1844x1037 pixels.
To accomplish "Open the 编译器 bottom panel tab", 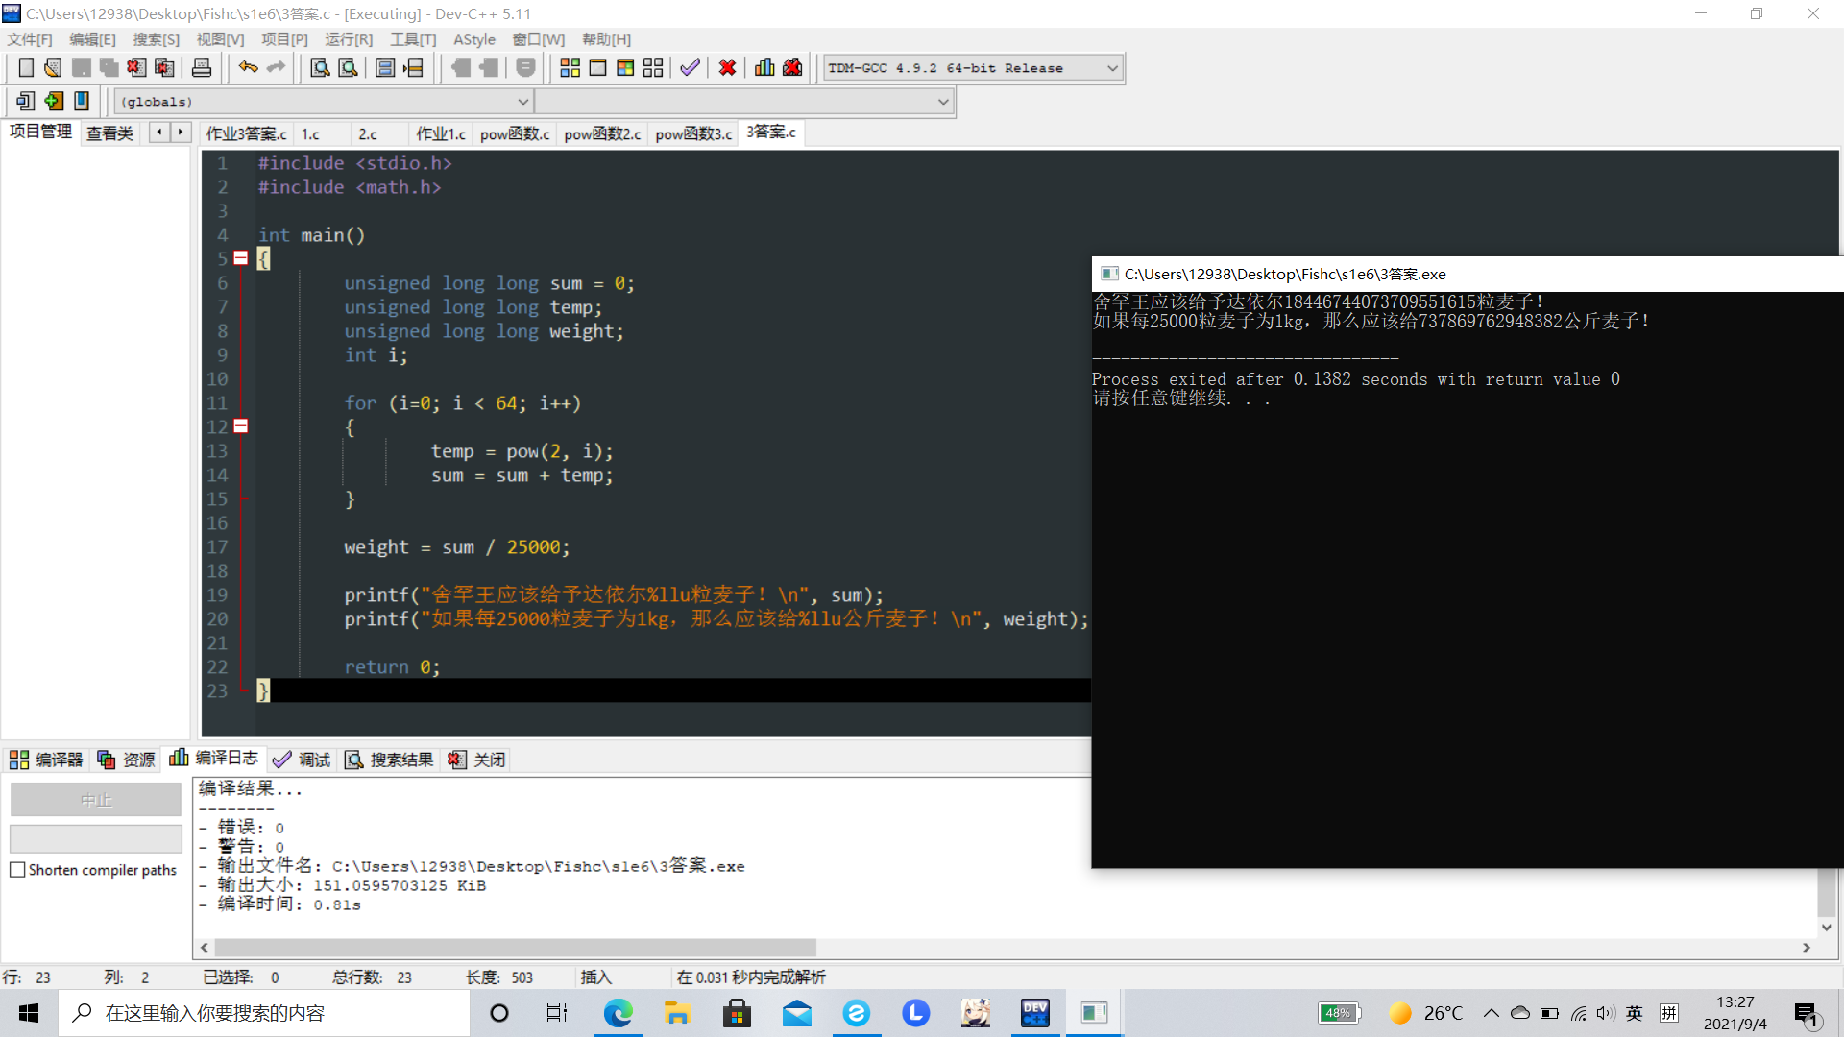I will (46, 760).
